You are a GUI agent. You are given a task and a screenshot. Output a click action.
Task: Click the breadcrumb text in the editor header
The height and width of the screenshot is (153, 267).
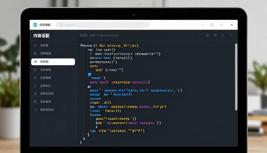point(99,35)
